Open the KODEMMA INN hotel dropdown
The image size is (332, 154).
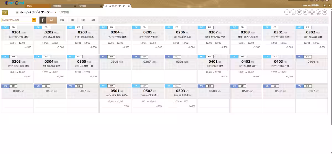pyautogui.click(x=34, y=20)
